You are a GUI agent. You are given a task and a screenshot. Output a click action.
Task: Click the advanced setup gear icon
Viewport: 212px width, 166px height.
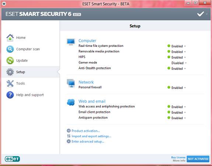(x=69, y=141)
